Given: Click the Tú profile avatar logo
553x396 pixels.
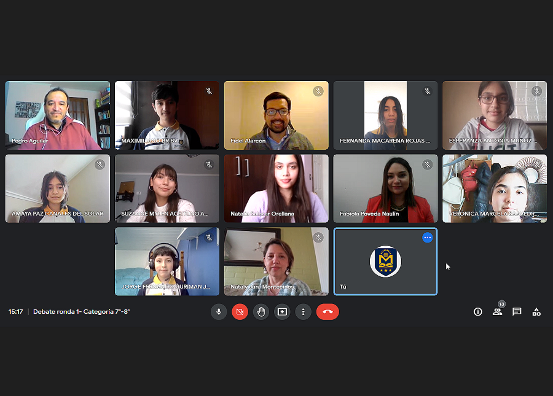Looking at the screenshot, I should pyautogui.click(x=385, y=262).
